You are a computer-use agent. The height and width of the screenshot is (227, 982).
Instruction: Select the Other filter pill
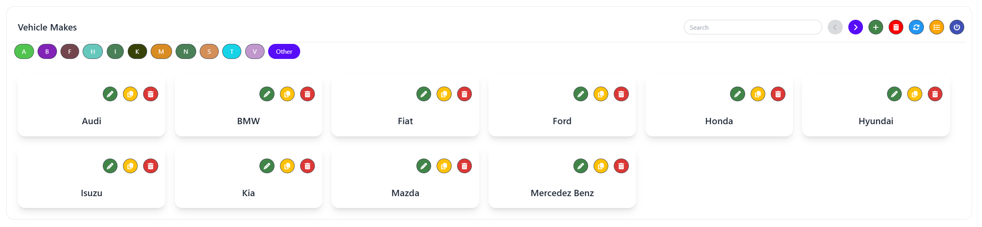point(284,51)
